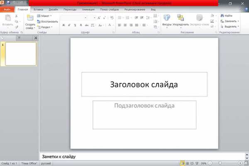Viewport: 249px width, 166px height.
Task: Expand the Раздел section dropdown
Action: tap(44, 27)
